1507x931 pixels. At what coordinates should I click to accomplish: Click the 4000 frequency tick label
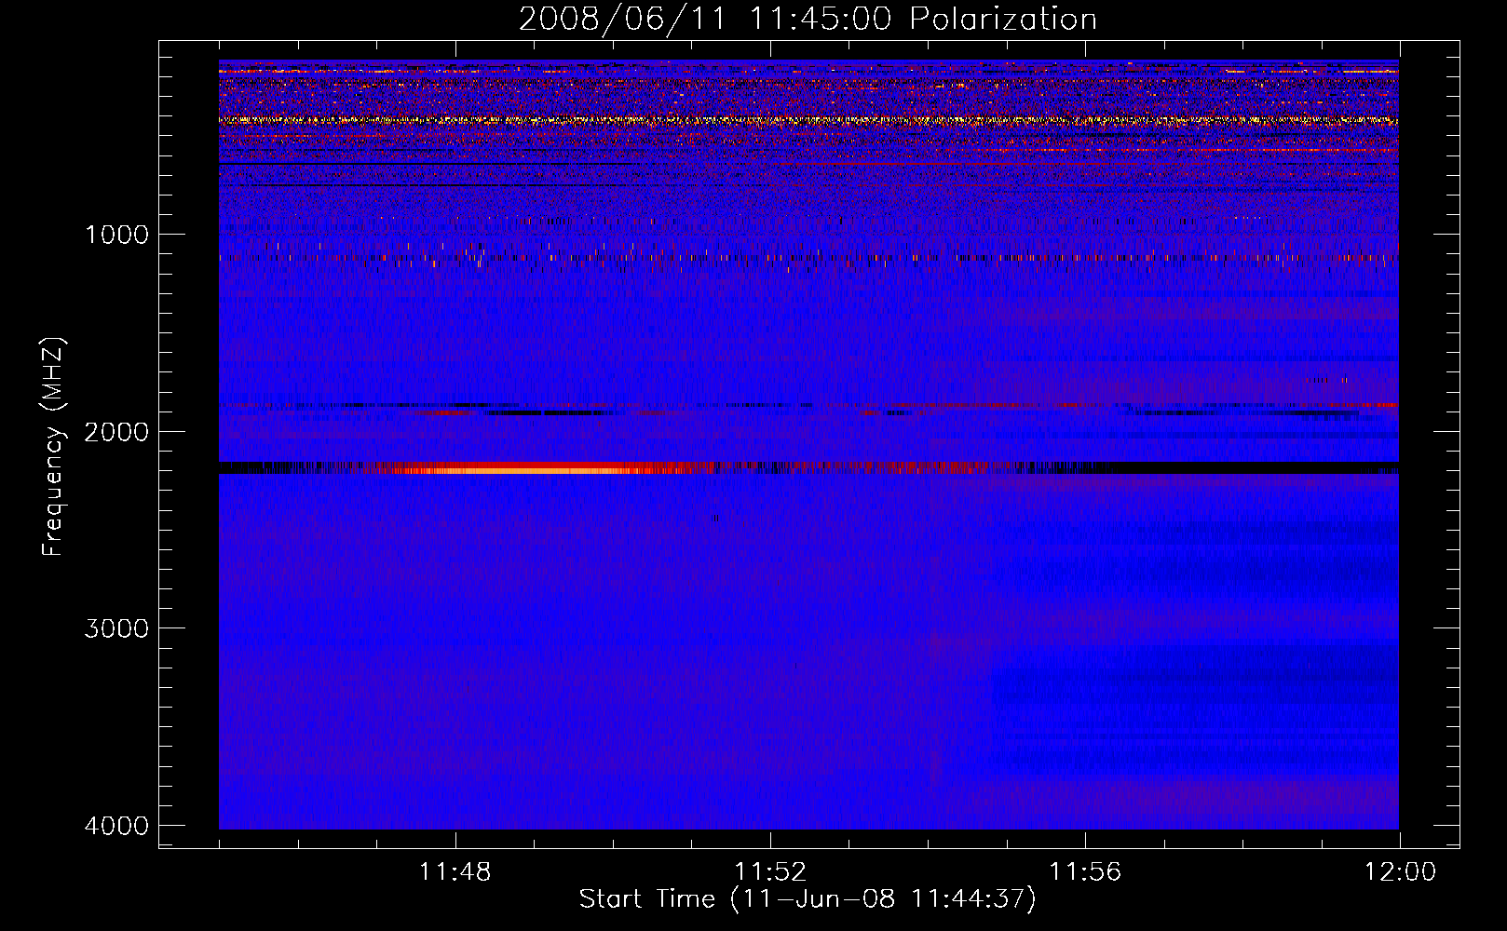116,826
